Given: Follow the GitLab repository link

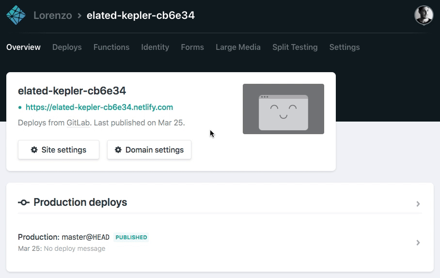Looking at the screenshot, I should [78, 123].
